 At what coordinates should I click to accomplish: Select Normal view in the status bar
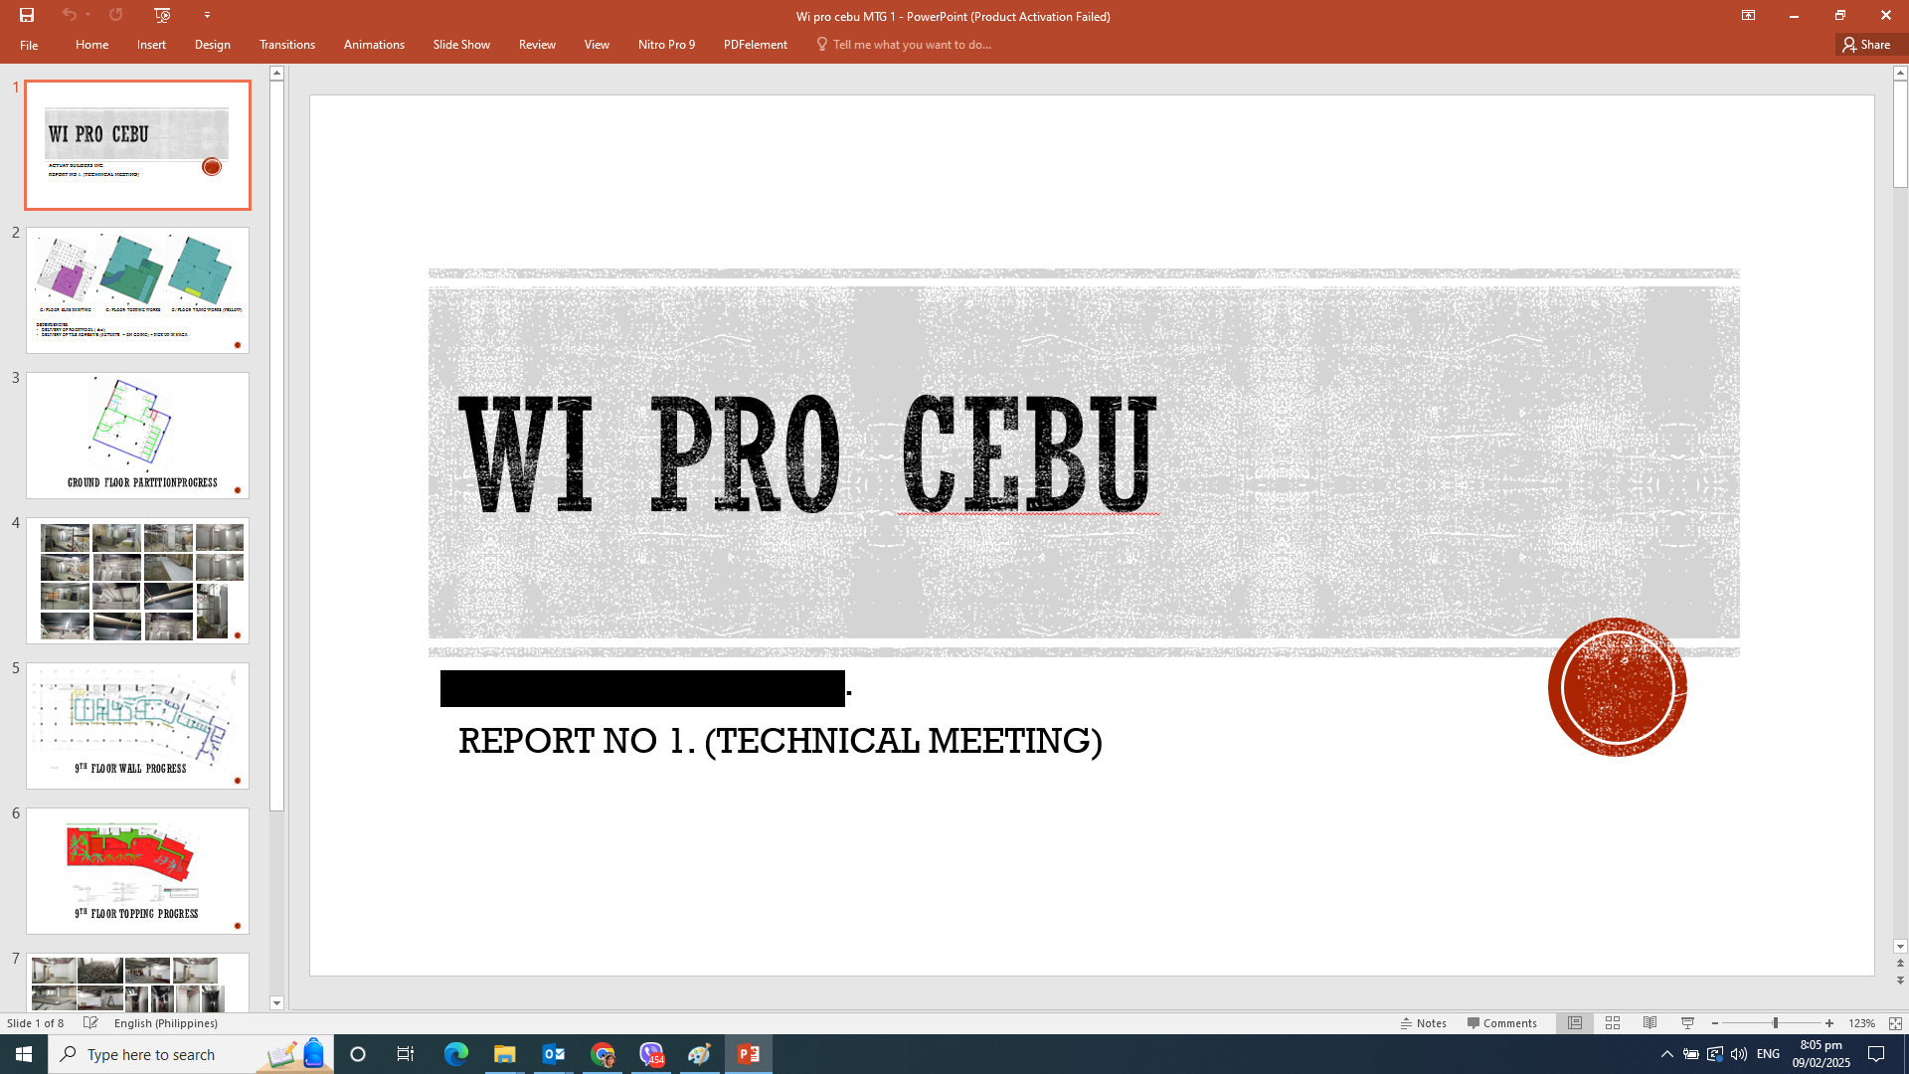point(1575,1023)
